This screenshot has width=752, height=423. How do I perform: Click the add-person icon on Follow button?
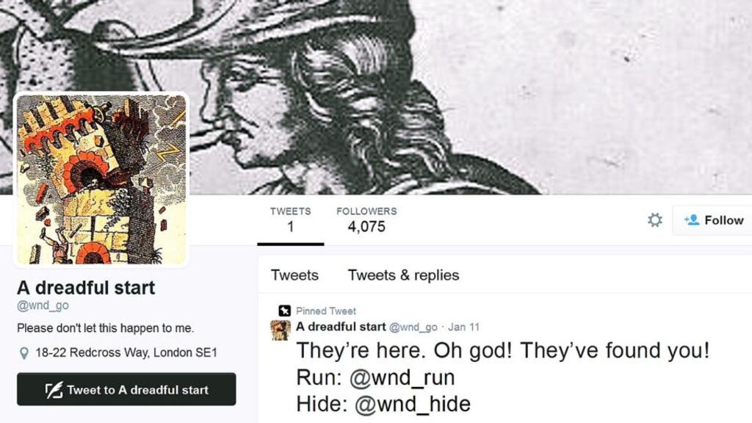[692, 220]
